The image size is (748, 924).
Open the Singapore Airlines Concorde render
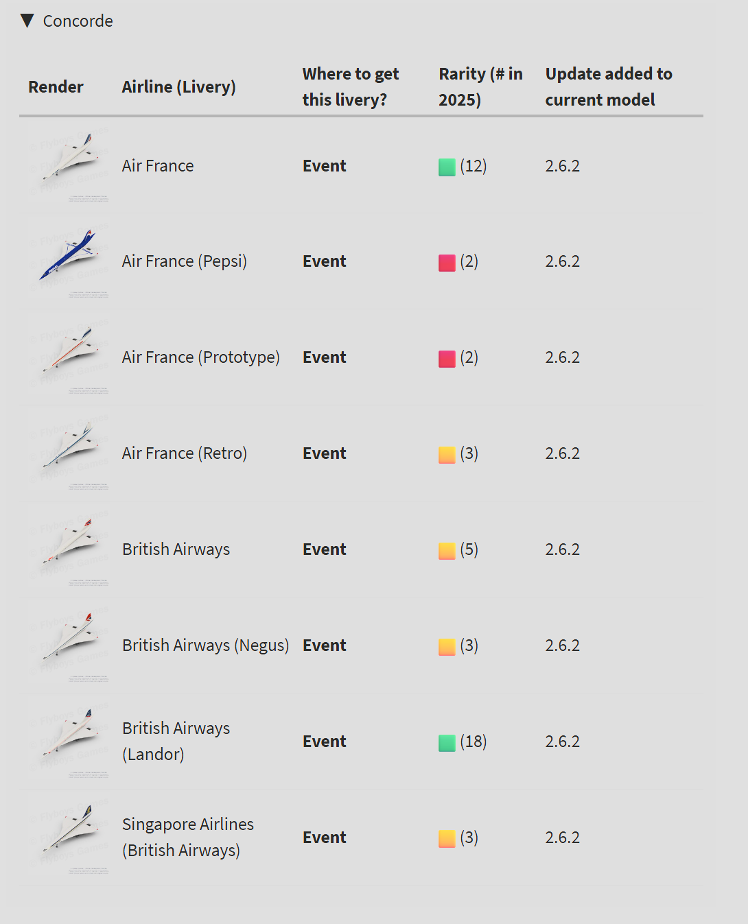click(69, 838)
